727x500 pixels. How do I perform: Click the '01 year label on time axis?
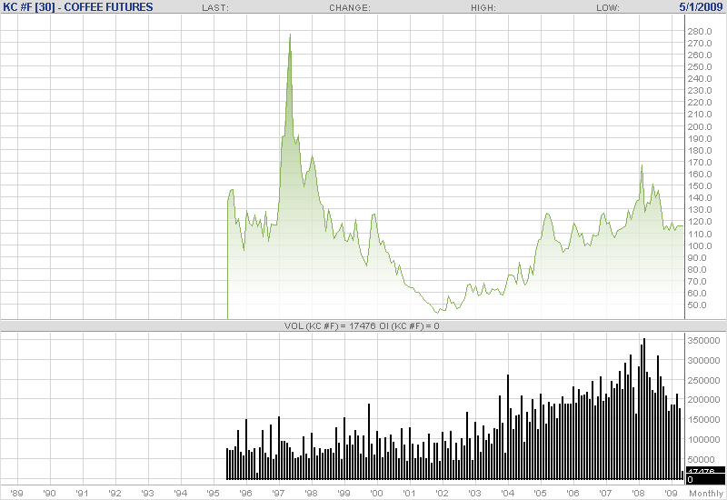[x=410, y=493]
